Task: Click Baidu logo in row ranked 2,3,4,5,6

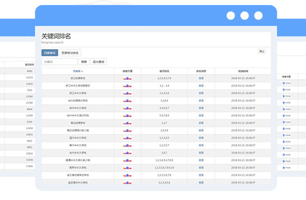Action: [x=127, y=94]
